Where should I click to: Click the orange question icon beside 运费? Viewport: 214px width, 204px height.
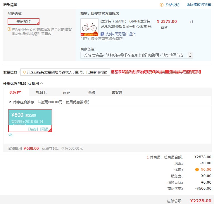pyautogui.click(x=197, y=170)
